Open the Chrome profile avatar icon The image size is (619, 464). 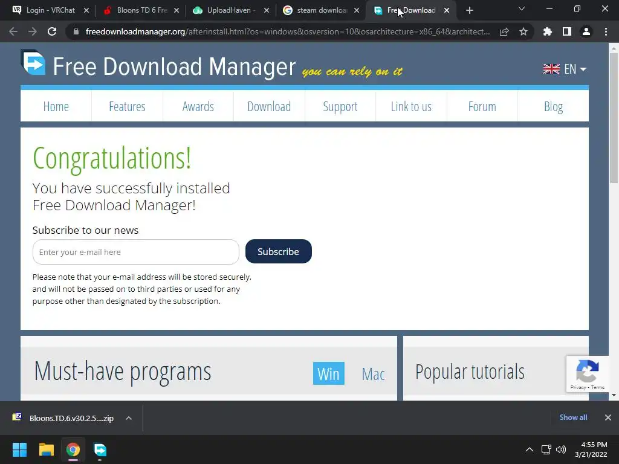pos(586,31)
